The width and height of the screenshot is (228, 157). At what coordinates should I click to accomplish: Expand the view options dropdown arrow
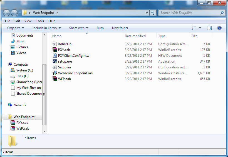coord(200,28)
